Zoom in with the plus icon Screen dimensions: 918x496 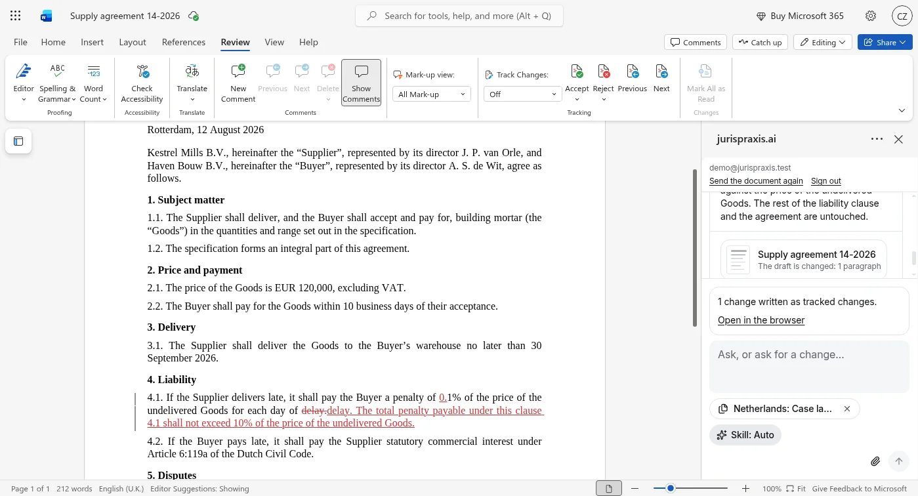coord(745,489)
